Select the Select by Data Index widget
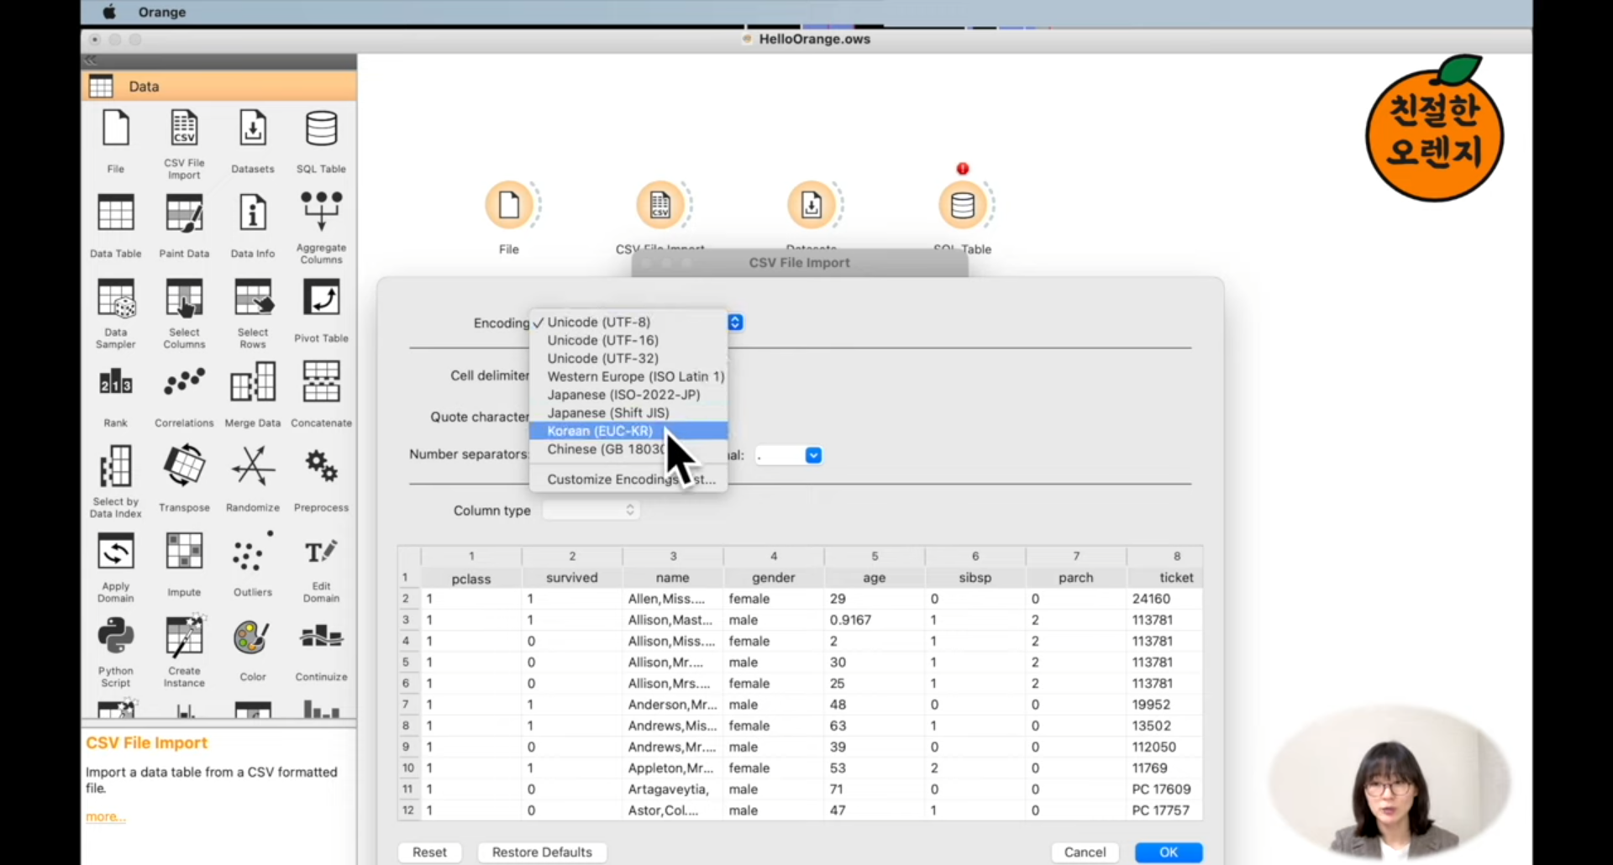This screenshot has height=865, width=1613. pos(116,482)
